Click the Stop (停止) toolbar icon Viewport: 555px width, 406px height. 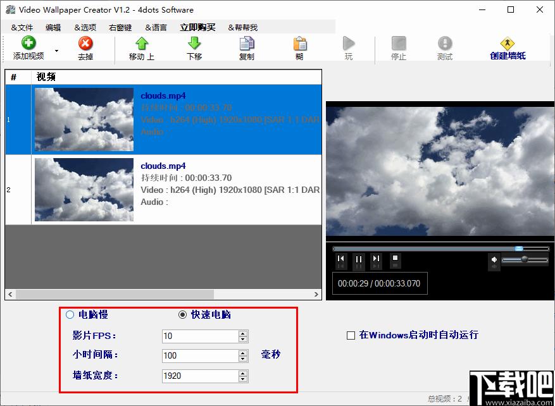coord(399,44)
